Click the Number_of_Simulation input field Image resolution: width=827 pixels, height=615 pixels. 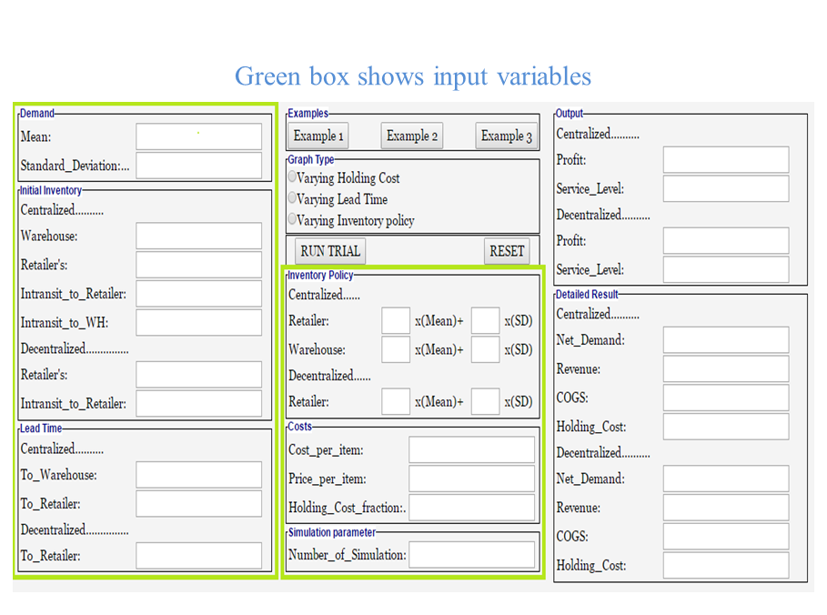472,555
